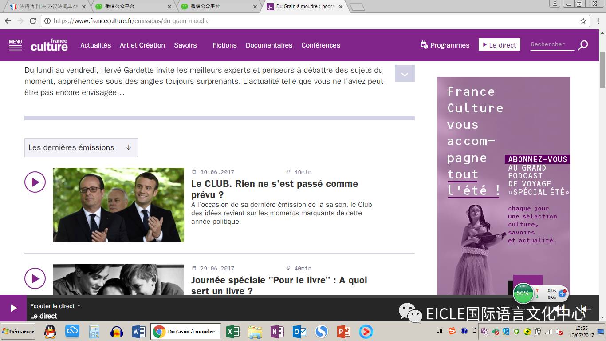Bookmark this page with the star icon
The width and height of the screenshot is (606, 341).
point(583,21)
